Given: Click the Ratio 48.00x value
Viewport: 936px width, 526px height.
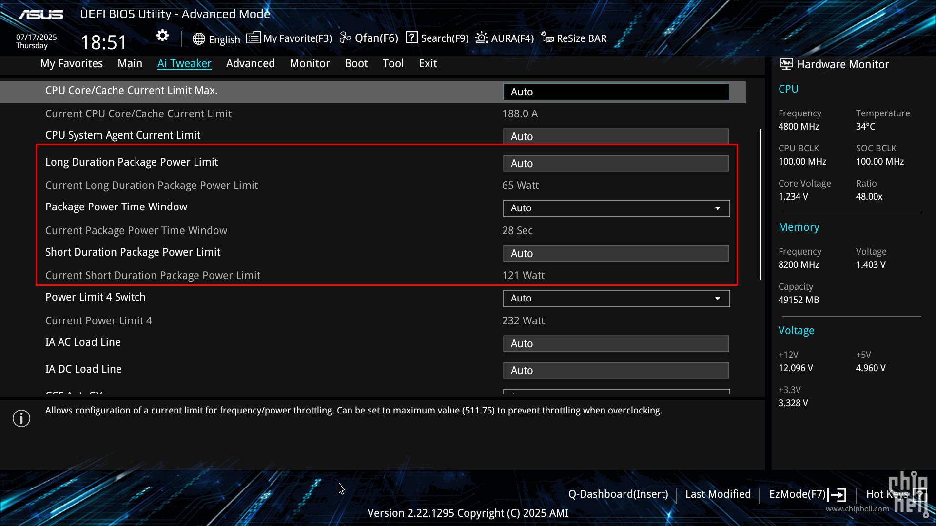Looking at the screenshot, I should coord(869,197).
